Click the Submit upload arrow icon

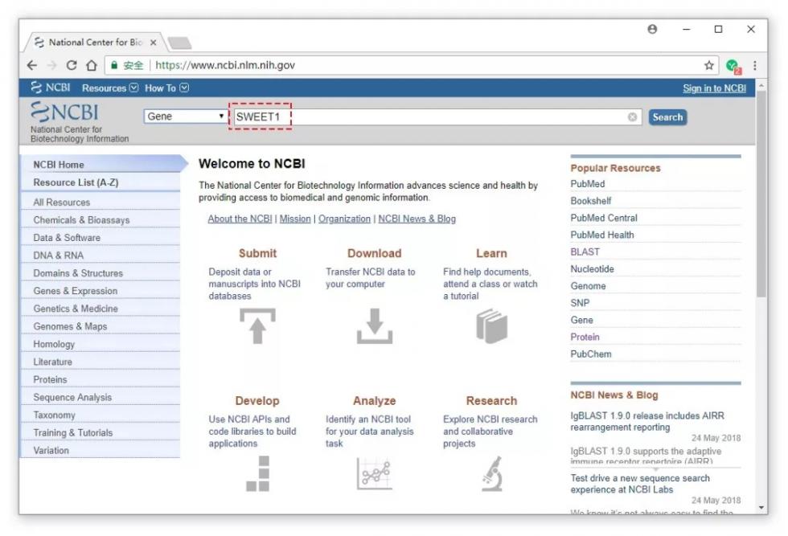point(257,326)
